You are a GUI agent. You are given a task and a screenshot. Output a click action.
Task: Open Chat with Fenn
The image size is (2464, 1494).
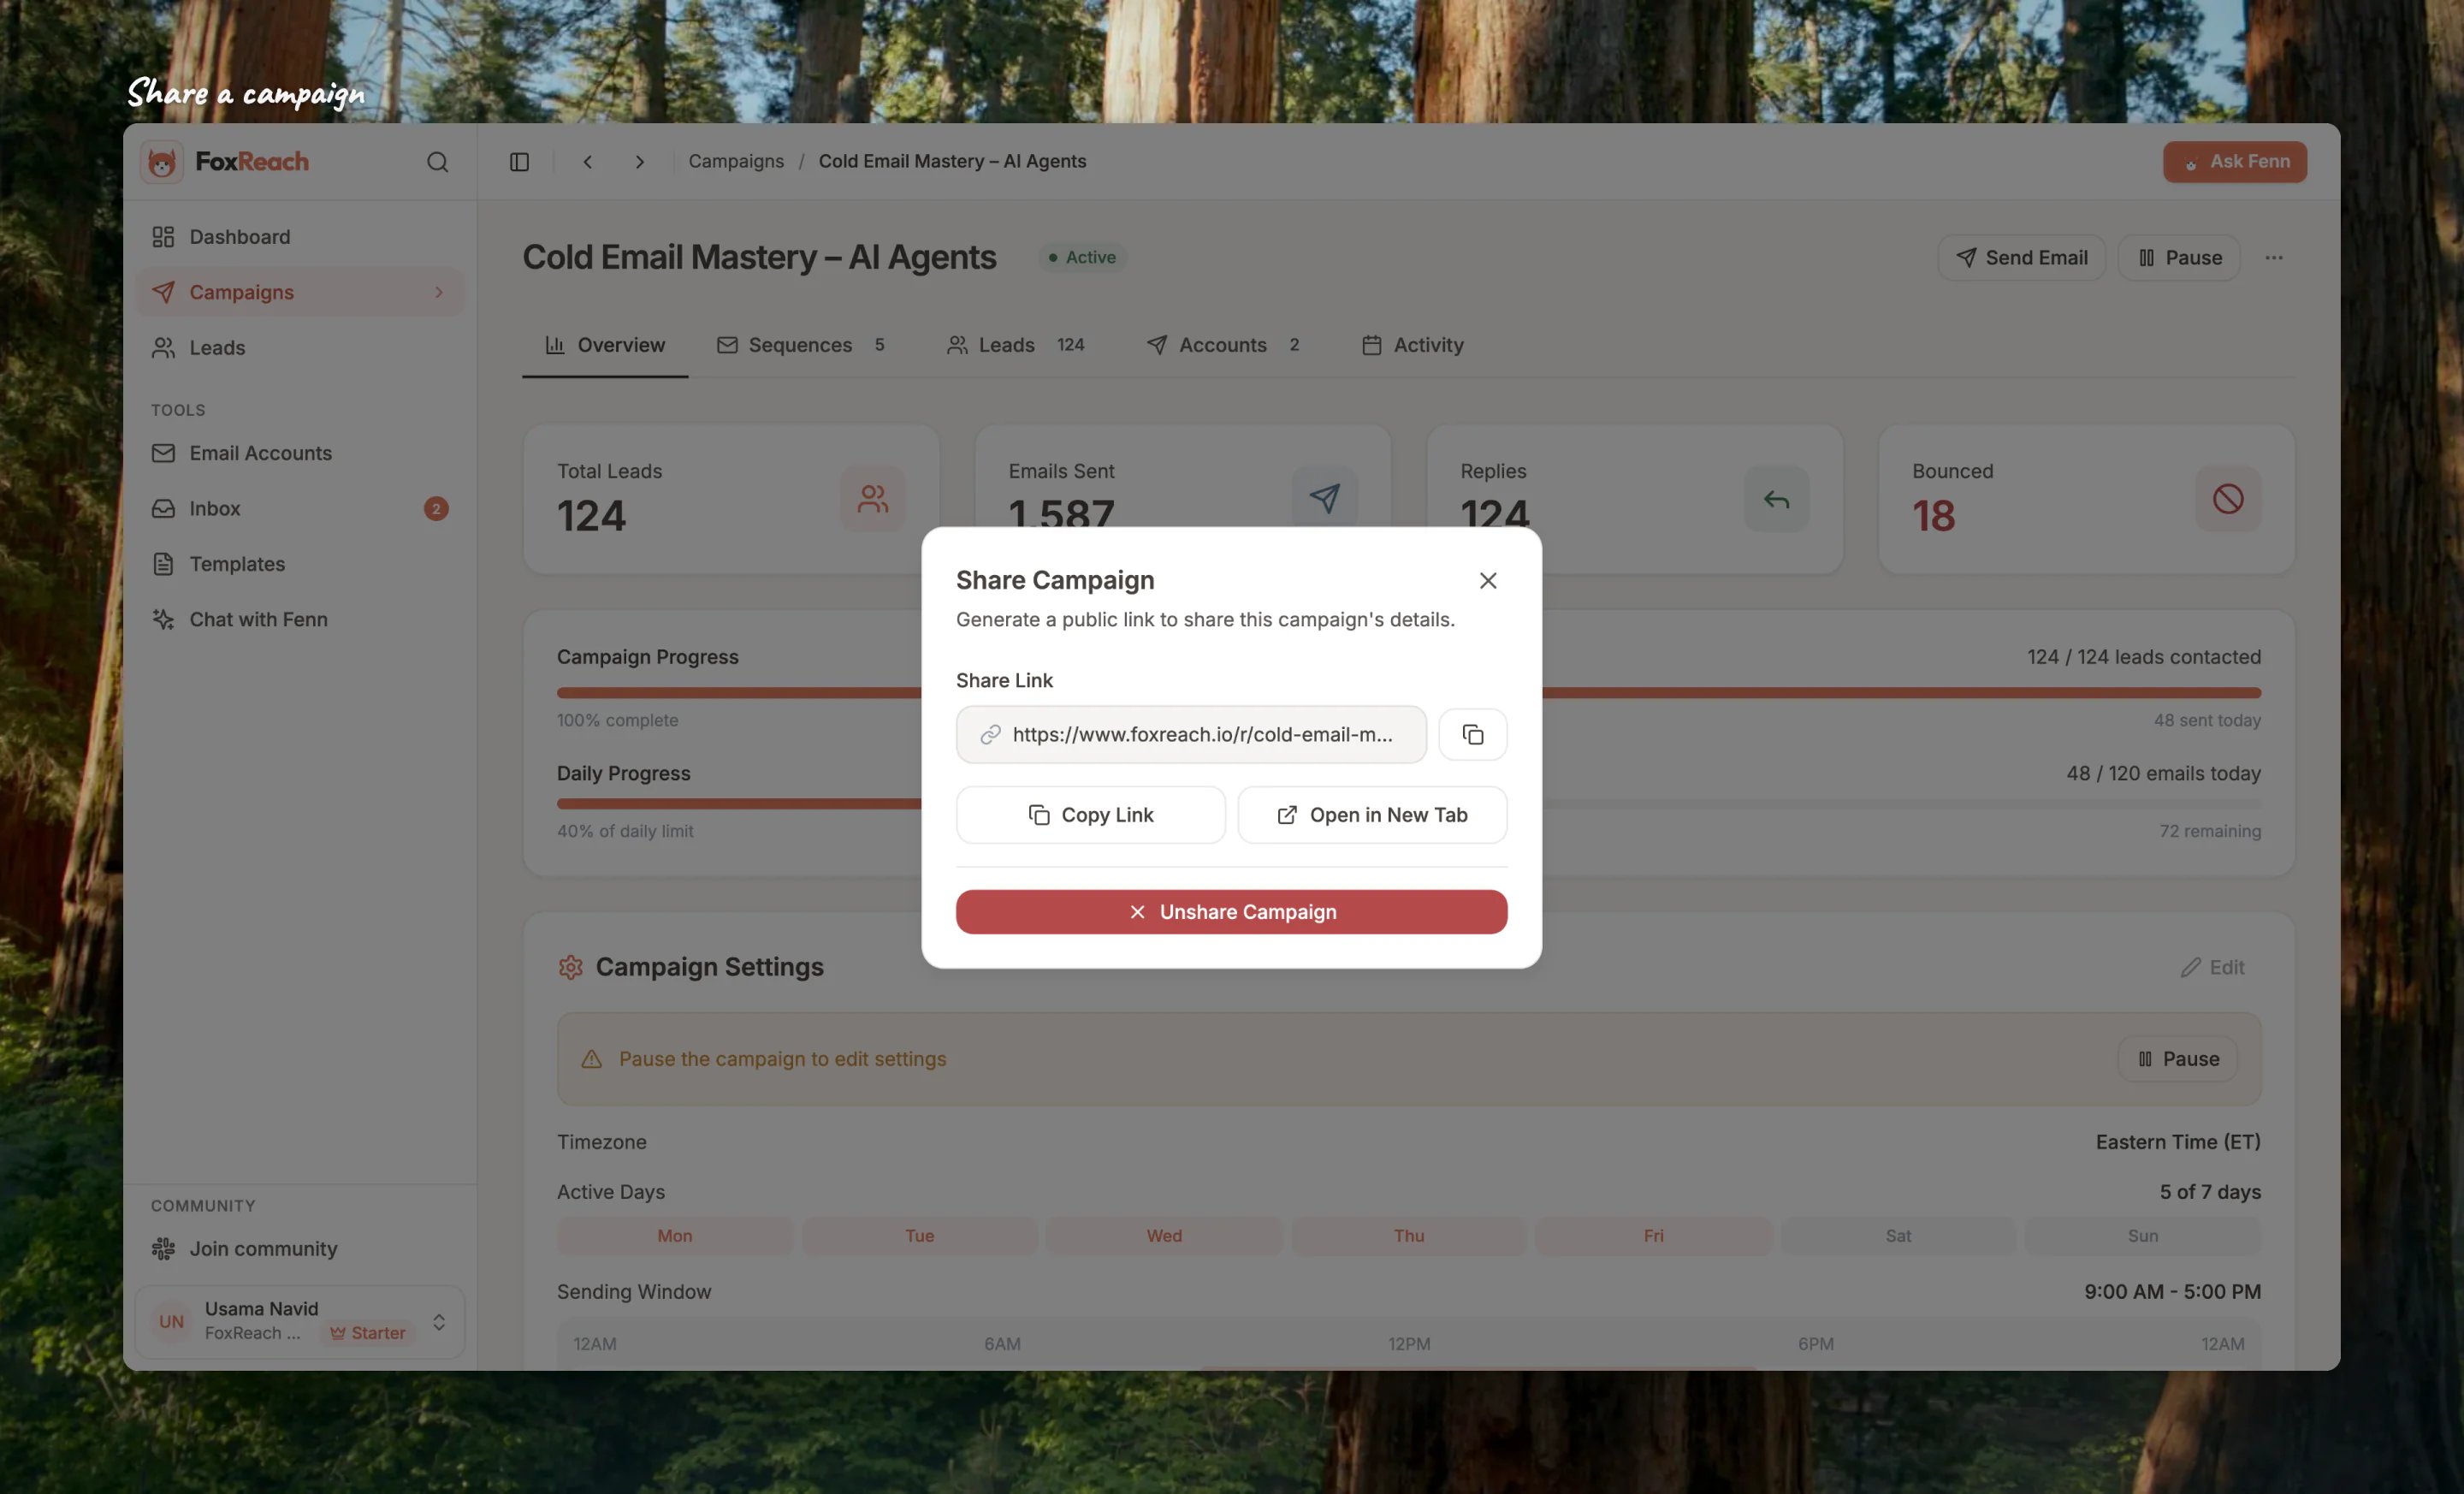coord(300,620)
